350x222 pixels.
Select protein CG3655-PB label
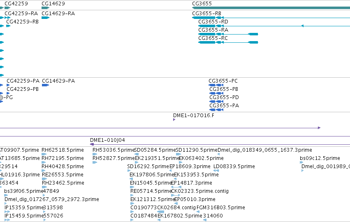[224, 89]
